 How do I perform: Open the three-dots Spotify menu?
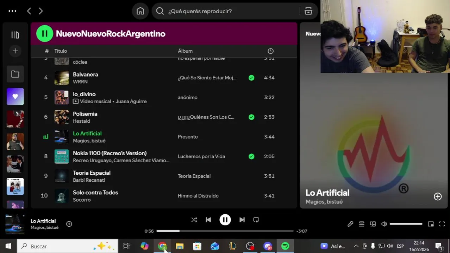click(x=12, y=11)
